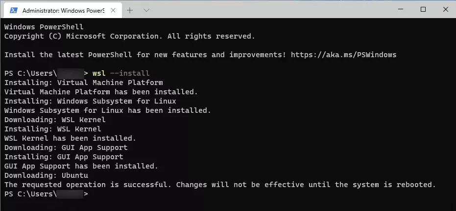Screen dimensions: 456x211
Task: Click the empty title bar area beside the tabs
Action: click(x=270, y=10)
